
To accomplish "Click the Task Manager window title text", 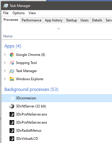I will [x=20, y=6].
